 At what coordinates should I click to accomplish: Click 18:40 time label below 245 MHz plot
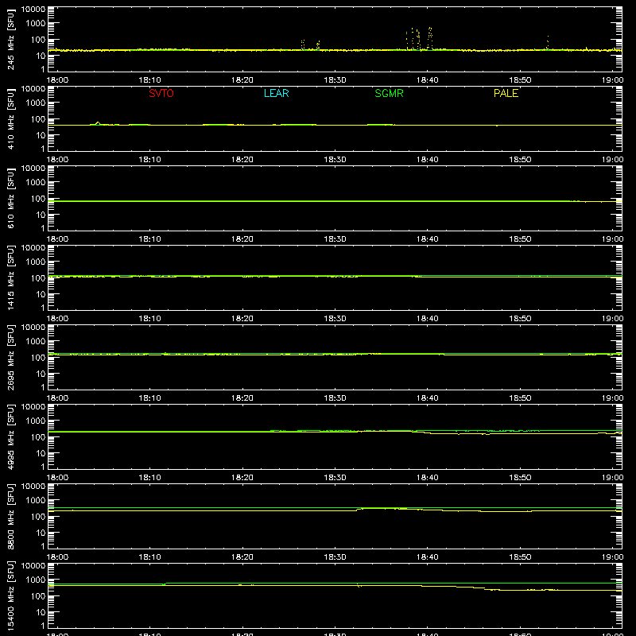428,80
